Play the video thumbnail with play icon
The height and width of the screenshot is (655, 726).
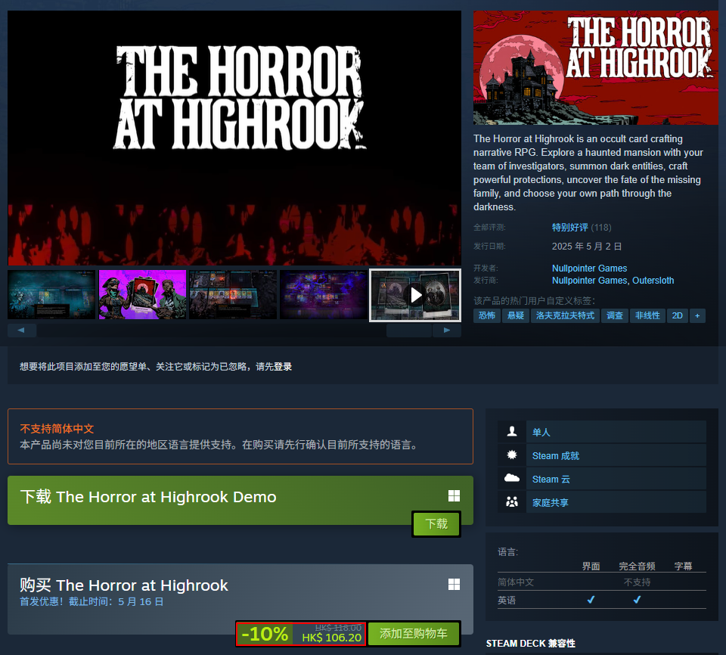[x=415, y=295]
